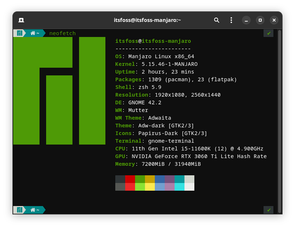Click the checkmark status at bottom right
295x228 pixels.
pyautogui.click(x=268, y=210)
